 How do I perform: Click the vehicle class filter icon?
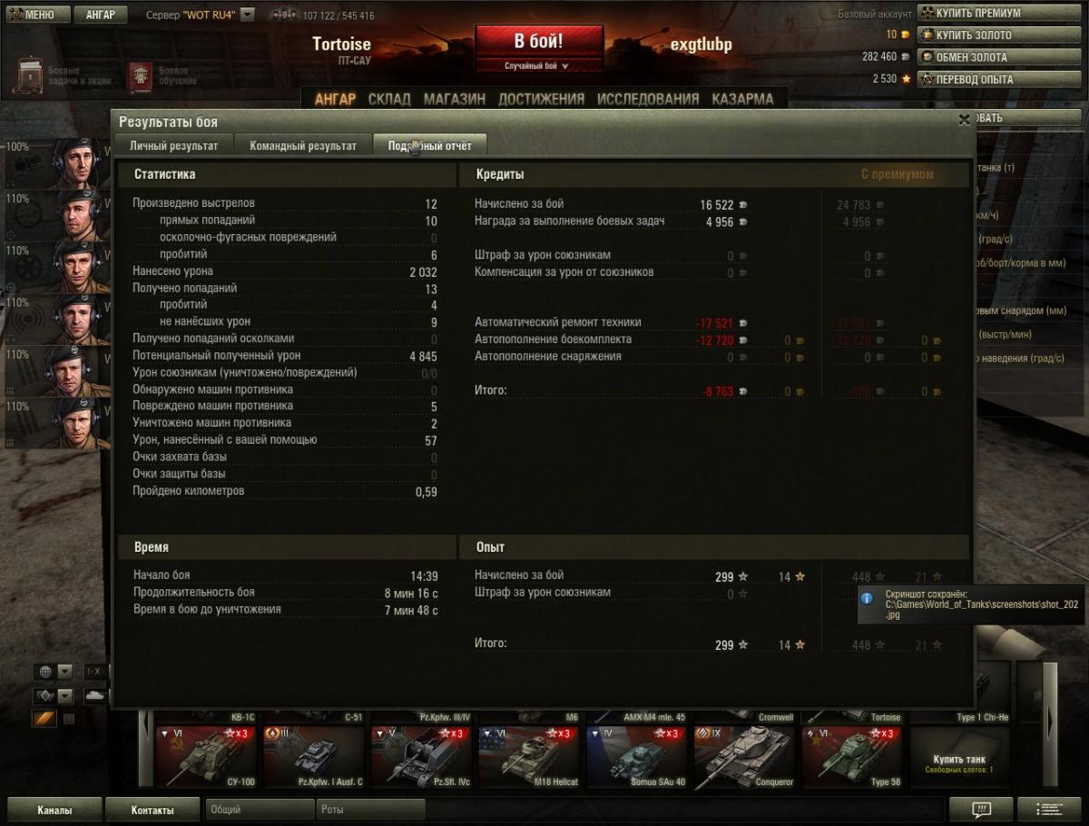pyautogui.click(x=44, y=696)
